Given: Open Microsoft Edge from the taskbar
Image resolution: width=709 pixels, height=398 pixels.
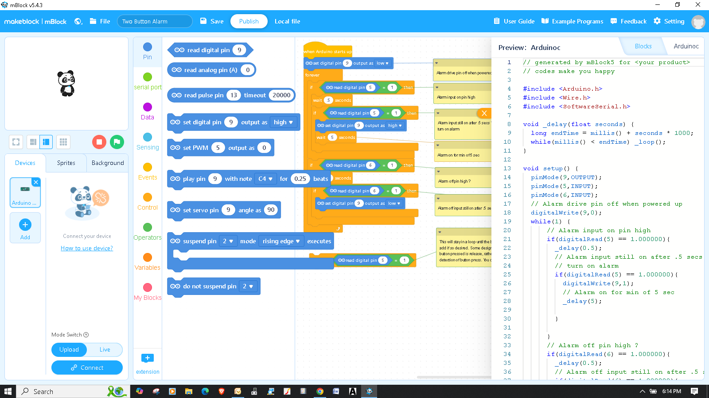Looking at the screenshot, I should tap(205, 391).
